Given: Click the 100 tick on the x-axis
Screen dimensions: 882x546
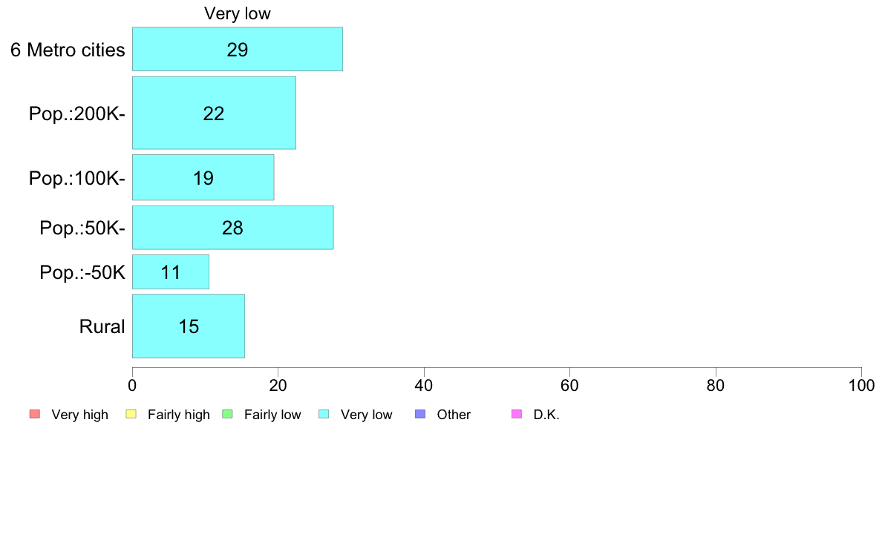Looking at the screenshot, I should coord(861,385).
